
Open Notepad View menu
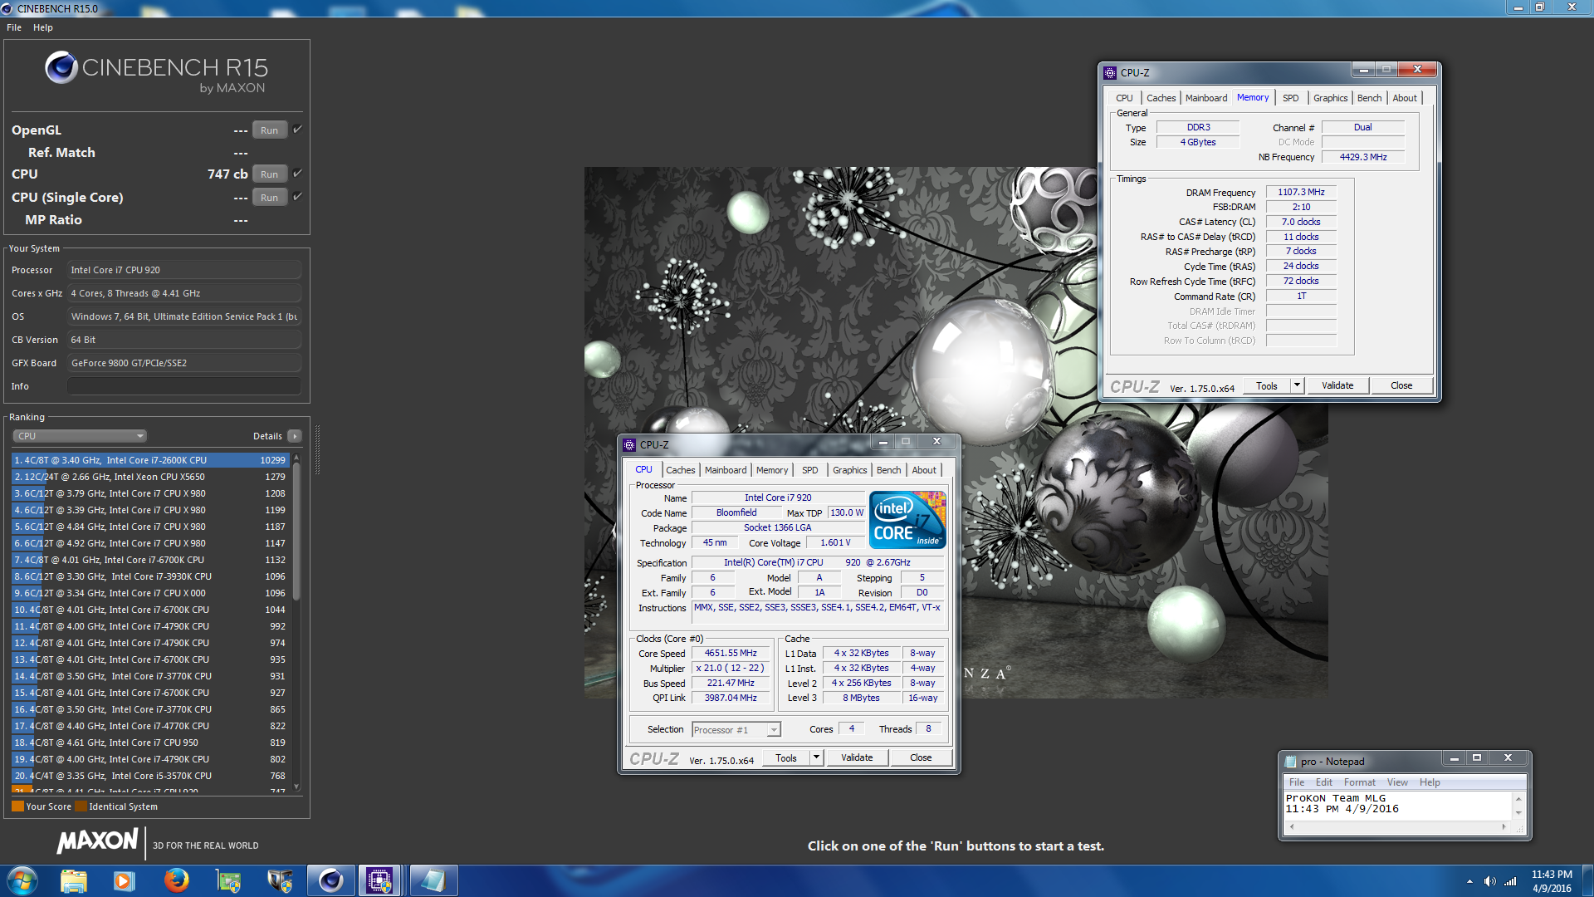pos(1397,782)
